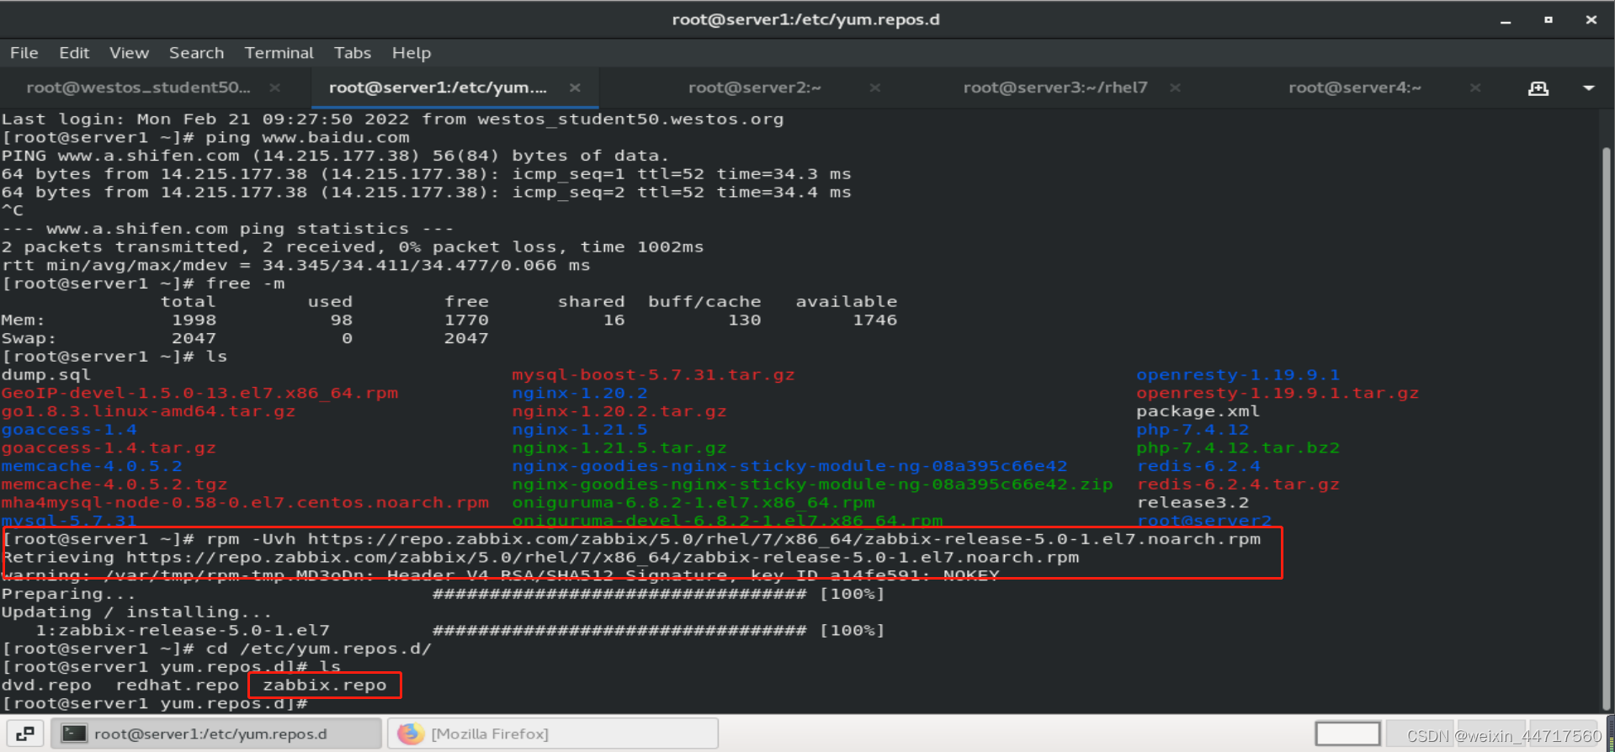1615x752 pixels.
Task: Click package.xml file name
Action: (x=1198, y=412)
